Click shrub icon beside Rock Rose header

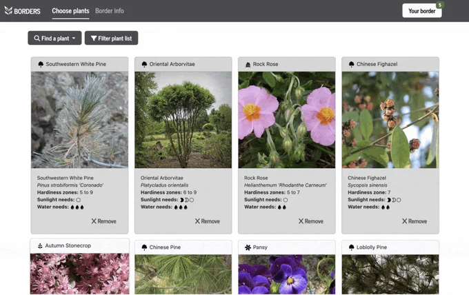pyautogui.click(x=248, y=64)
